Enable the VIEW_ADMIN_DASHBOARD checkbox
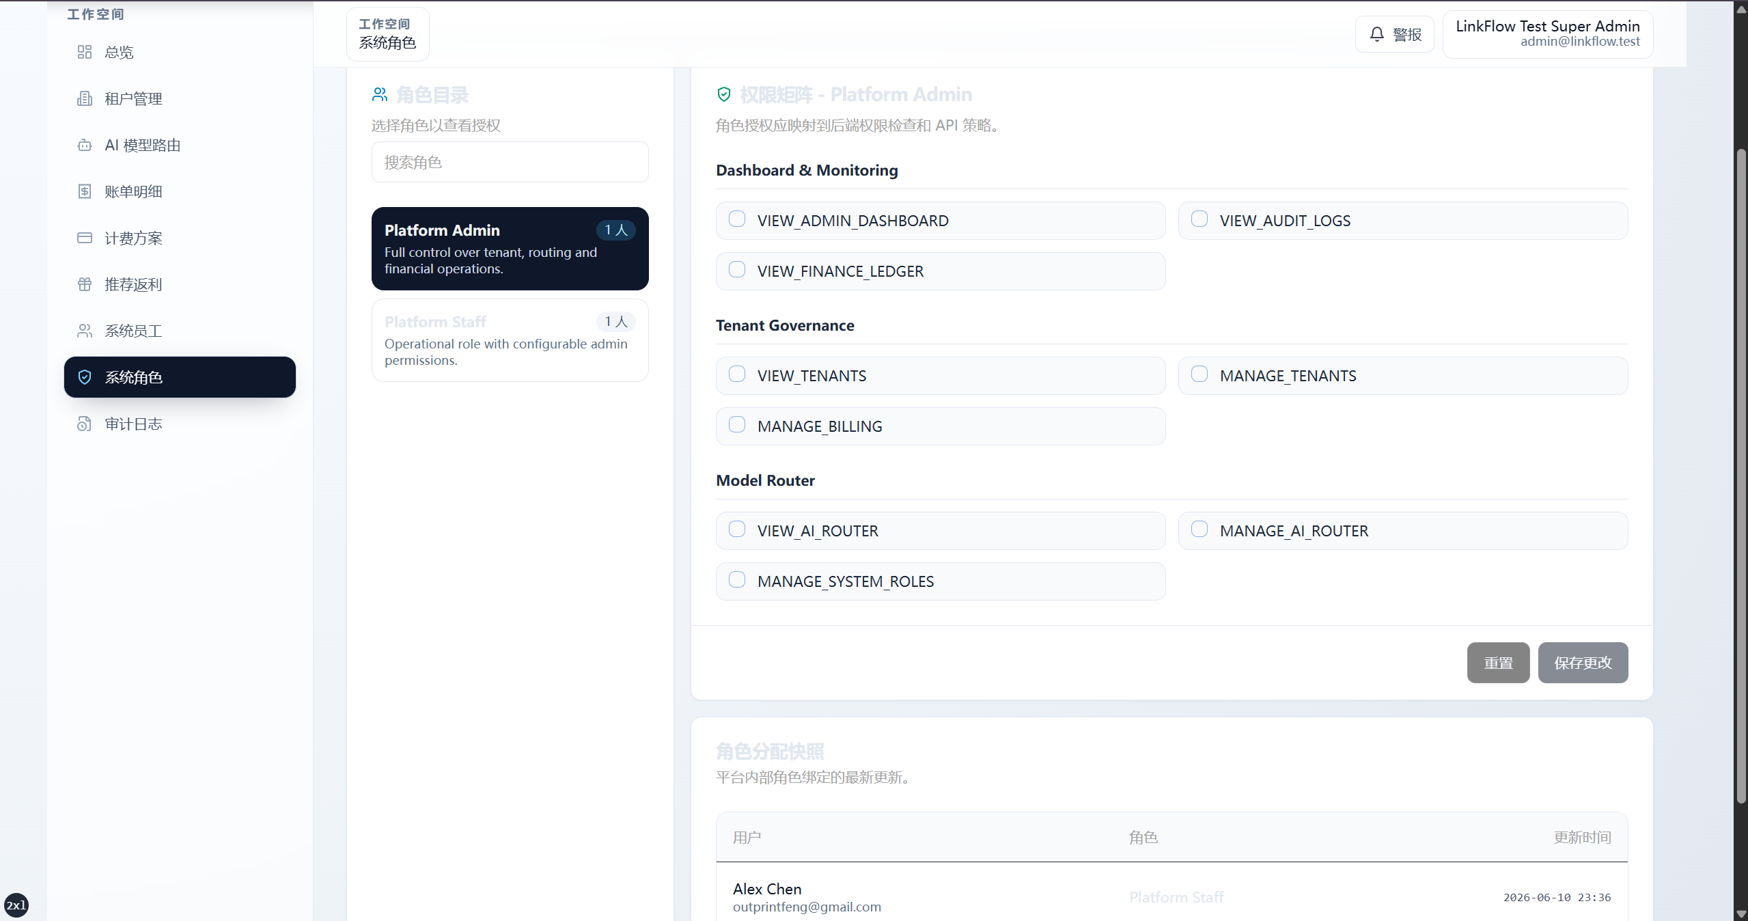The image size is (1748, 921). coord(737,219)
